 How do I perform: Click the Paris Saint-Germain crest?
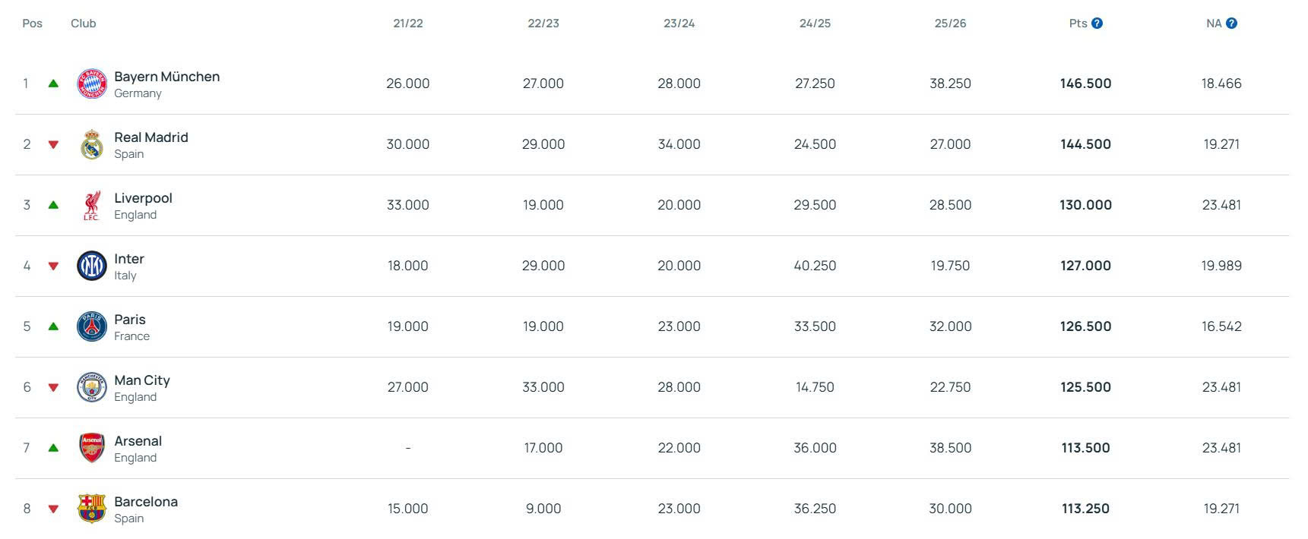coord(92,326)
